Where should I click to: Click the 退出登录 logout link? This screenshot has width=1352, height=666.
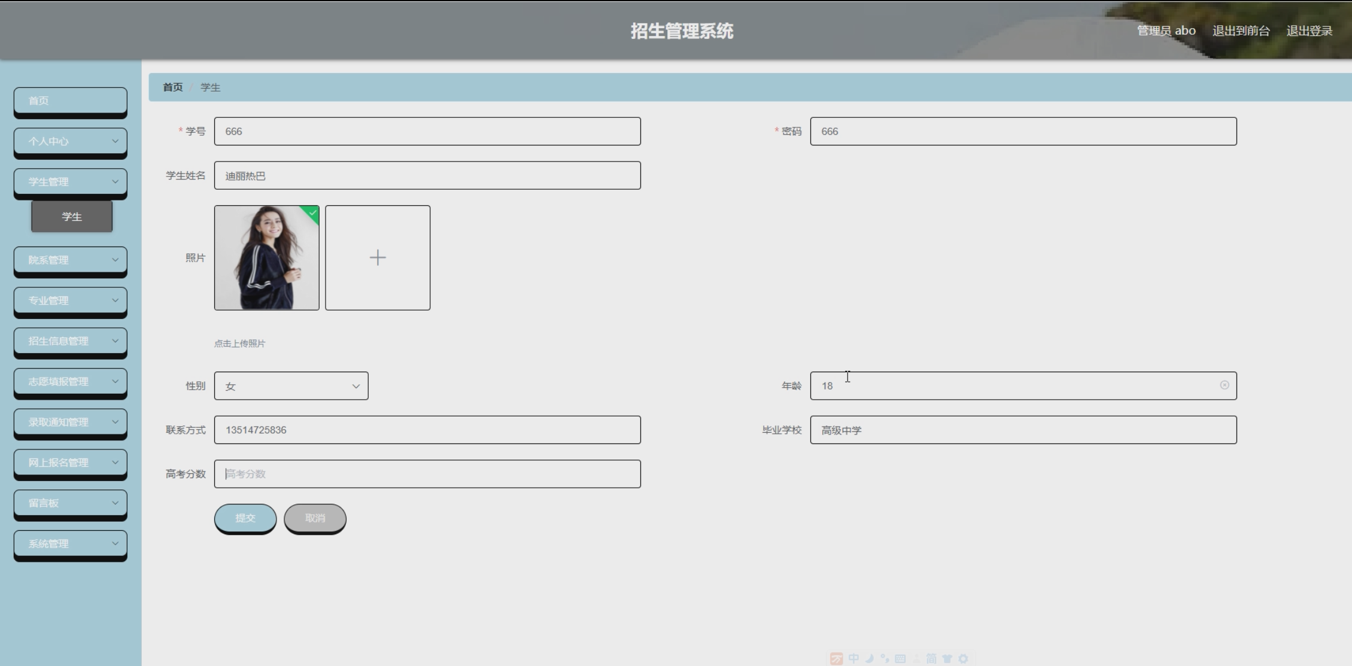[1309, 31]
